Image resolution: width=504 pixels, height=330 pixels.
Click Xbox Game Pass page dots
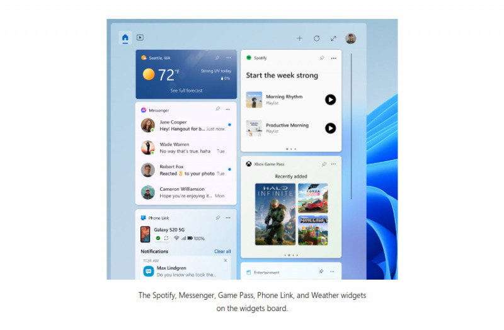click(291, 255)
